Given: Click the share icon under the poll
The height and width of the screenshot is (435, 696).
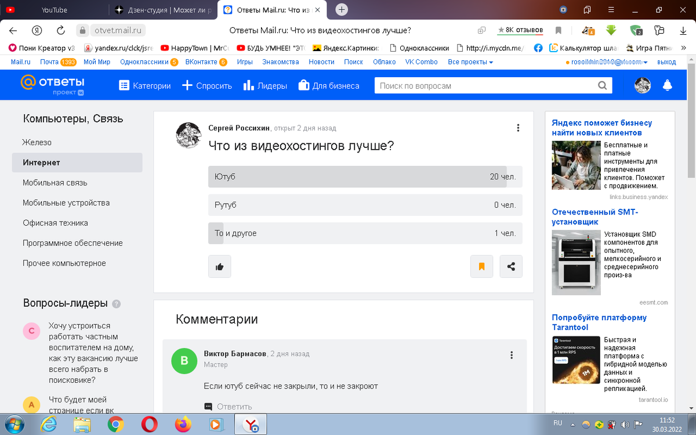Looking at the screenshot, I should (511, 267).
